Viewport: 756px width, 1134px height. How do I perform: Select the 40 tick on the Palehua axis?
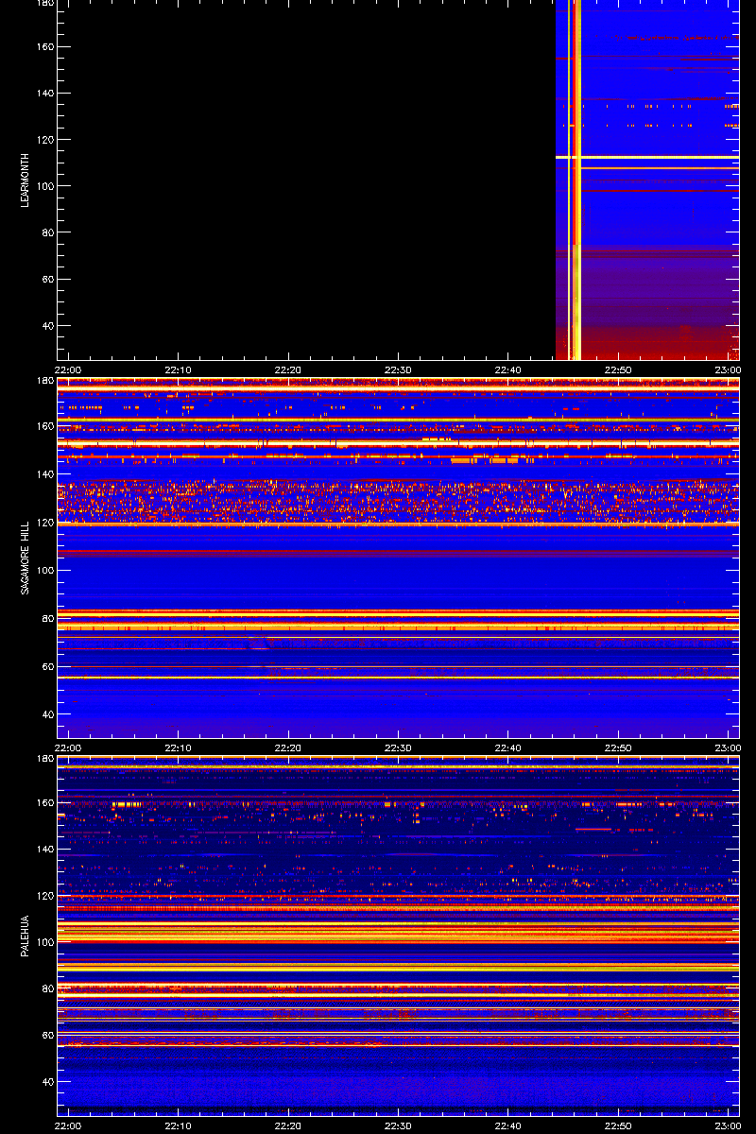(x=46, y=1081)
